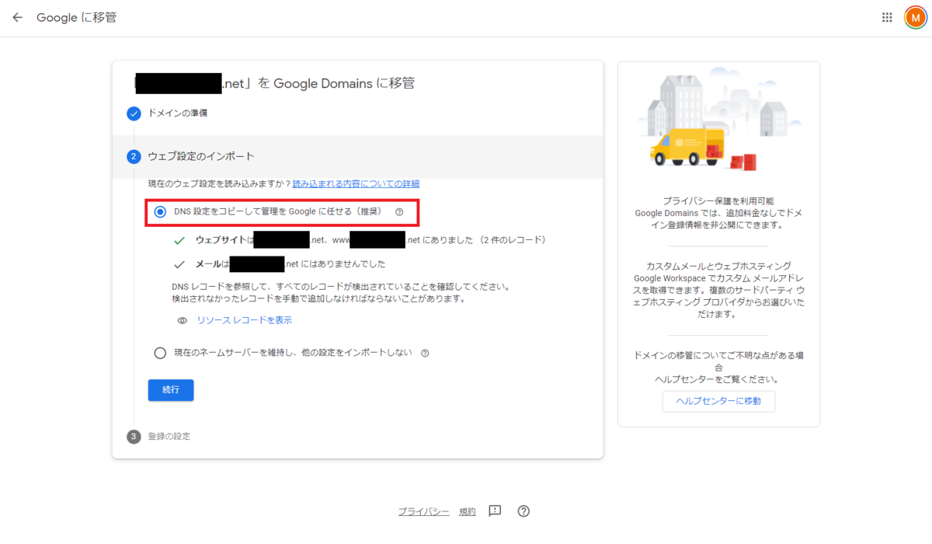Viewport: 932px width, 544px height.
Task: Click the delivery truck illustration
Action: 688,148
